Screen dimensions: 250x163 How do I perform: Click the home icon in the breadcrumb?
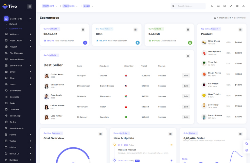click(215, 18)
